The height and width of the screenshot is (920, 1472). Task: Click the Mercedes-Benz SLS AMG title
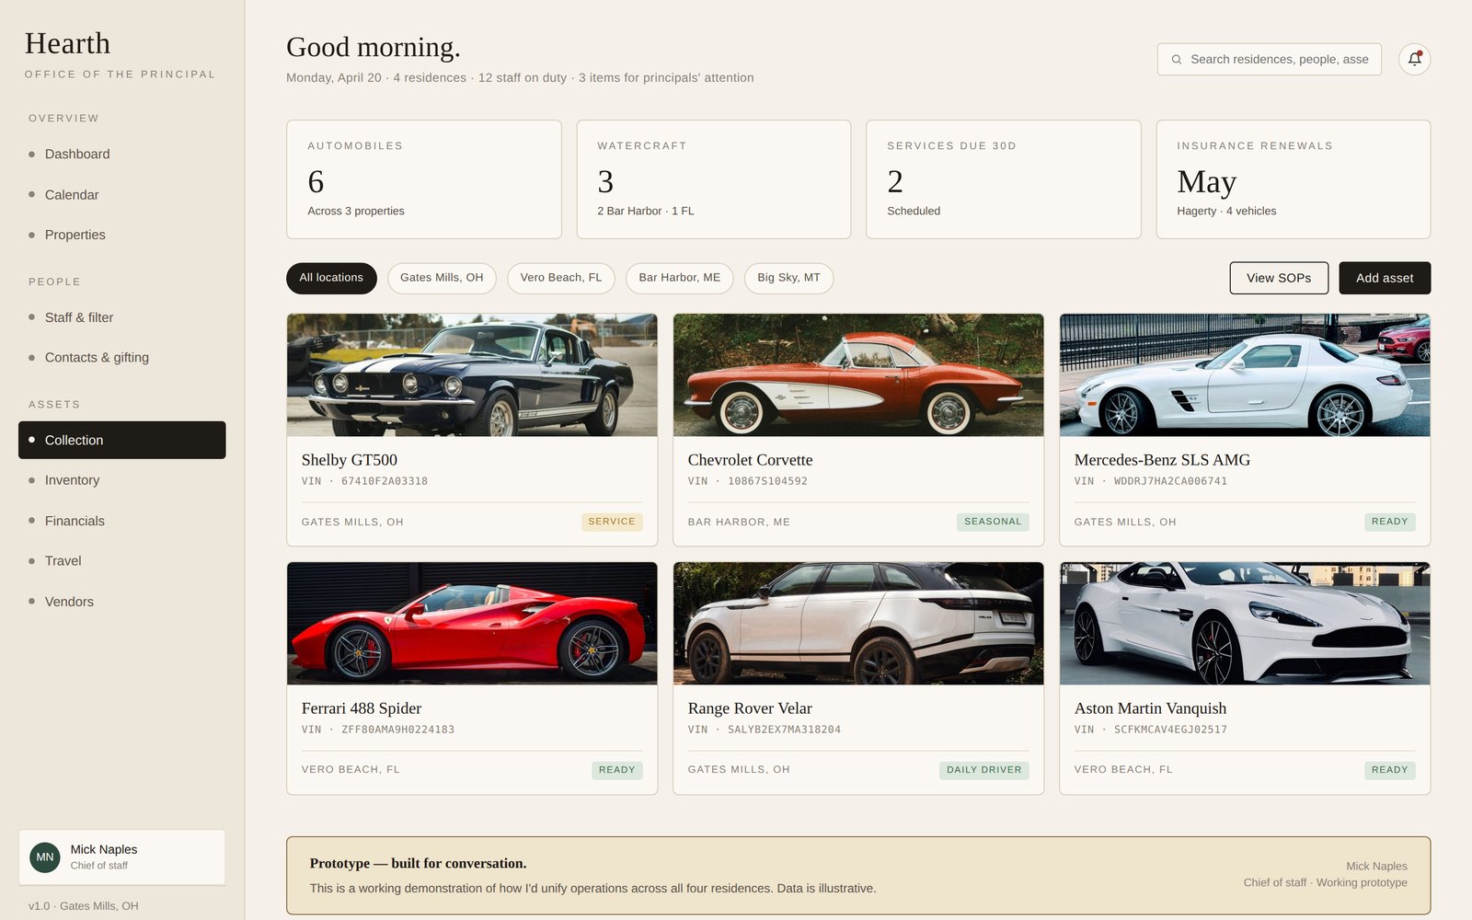tap(1162, 460)
